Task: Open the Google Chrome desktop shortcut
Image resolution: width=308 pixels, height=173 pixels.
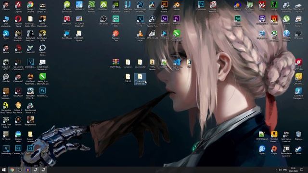Action: [x=30, y=6]
